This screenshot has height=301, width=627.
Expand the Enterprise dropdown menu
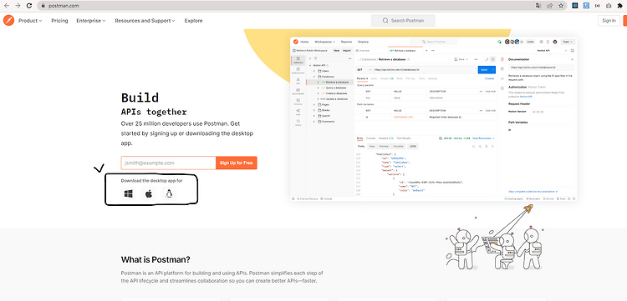[x=91, y=21]
